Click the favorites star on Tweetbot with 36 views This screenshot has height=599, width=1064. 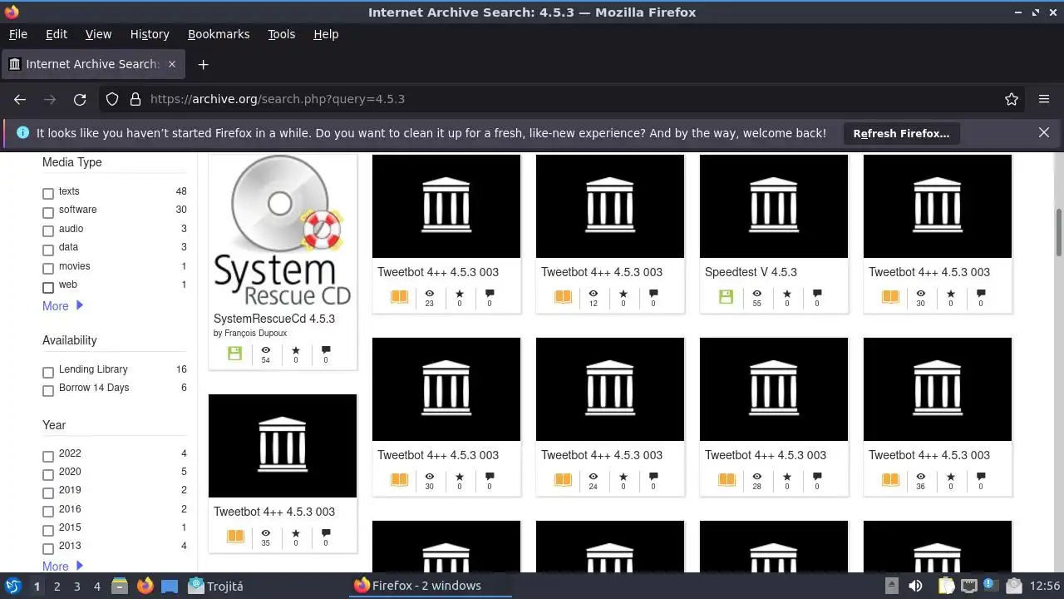point(950,477)
